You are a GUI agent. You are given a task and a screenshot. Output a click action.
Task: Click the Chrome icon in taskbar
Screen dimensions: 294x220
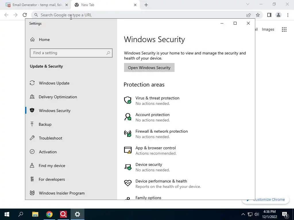49,214
